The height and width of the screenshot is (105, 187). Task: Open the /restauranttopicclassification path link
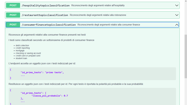click(45, 15)
